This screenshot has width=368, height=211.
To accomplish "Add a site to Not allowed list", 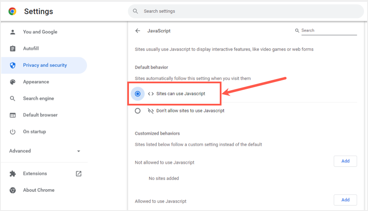I will (x=345, y=161).
